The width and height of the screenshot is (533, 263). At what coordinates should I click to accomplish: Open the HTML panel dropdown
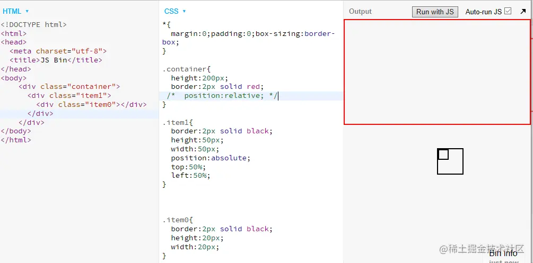point(15,11)
